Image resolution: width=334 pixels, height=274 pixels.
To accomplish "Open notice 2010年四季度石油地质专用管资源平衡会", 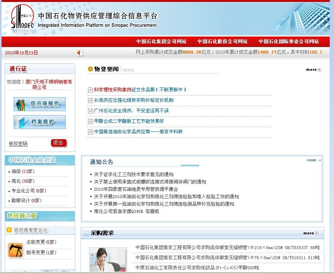I will [136, 189].
